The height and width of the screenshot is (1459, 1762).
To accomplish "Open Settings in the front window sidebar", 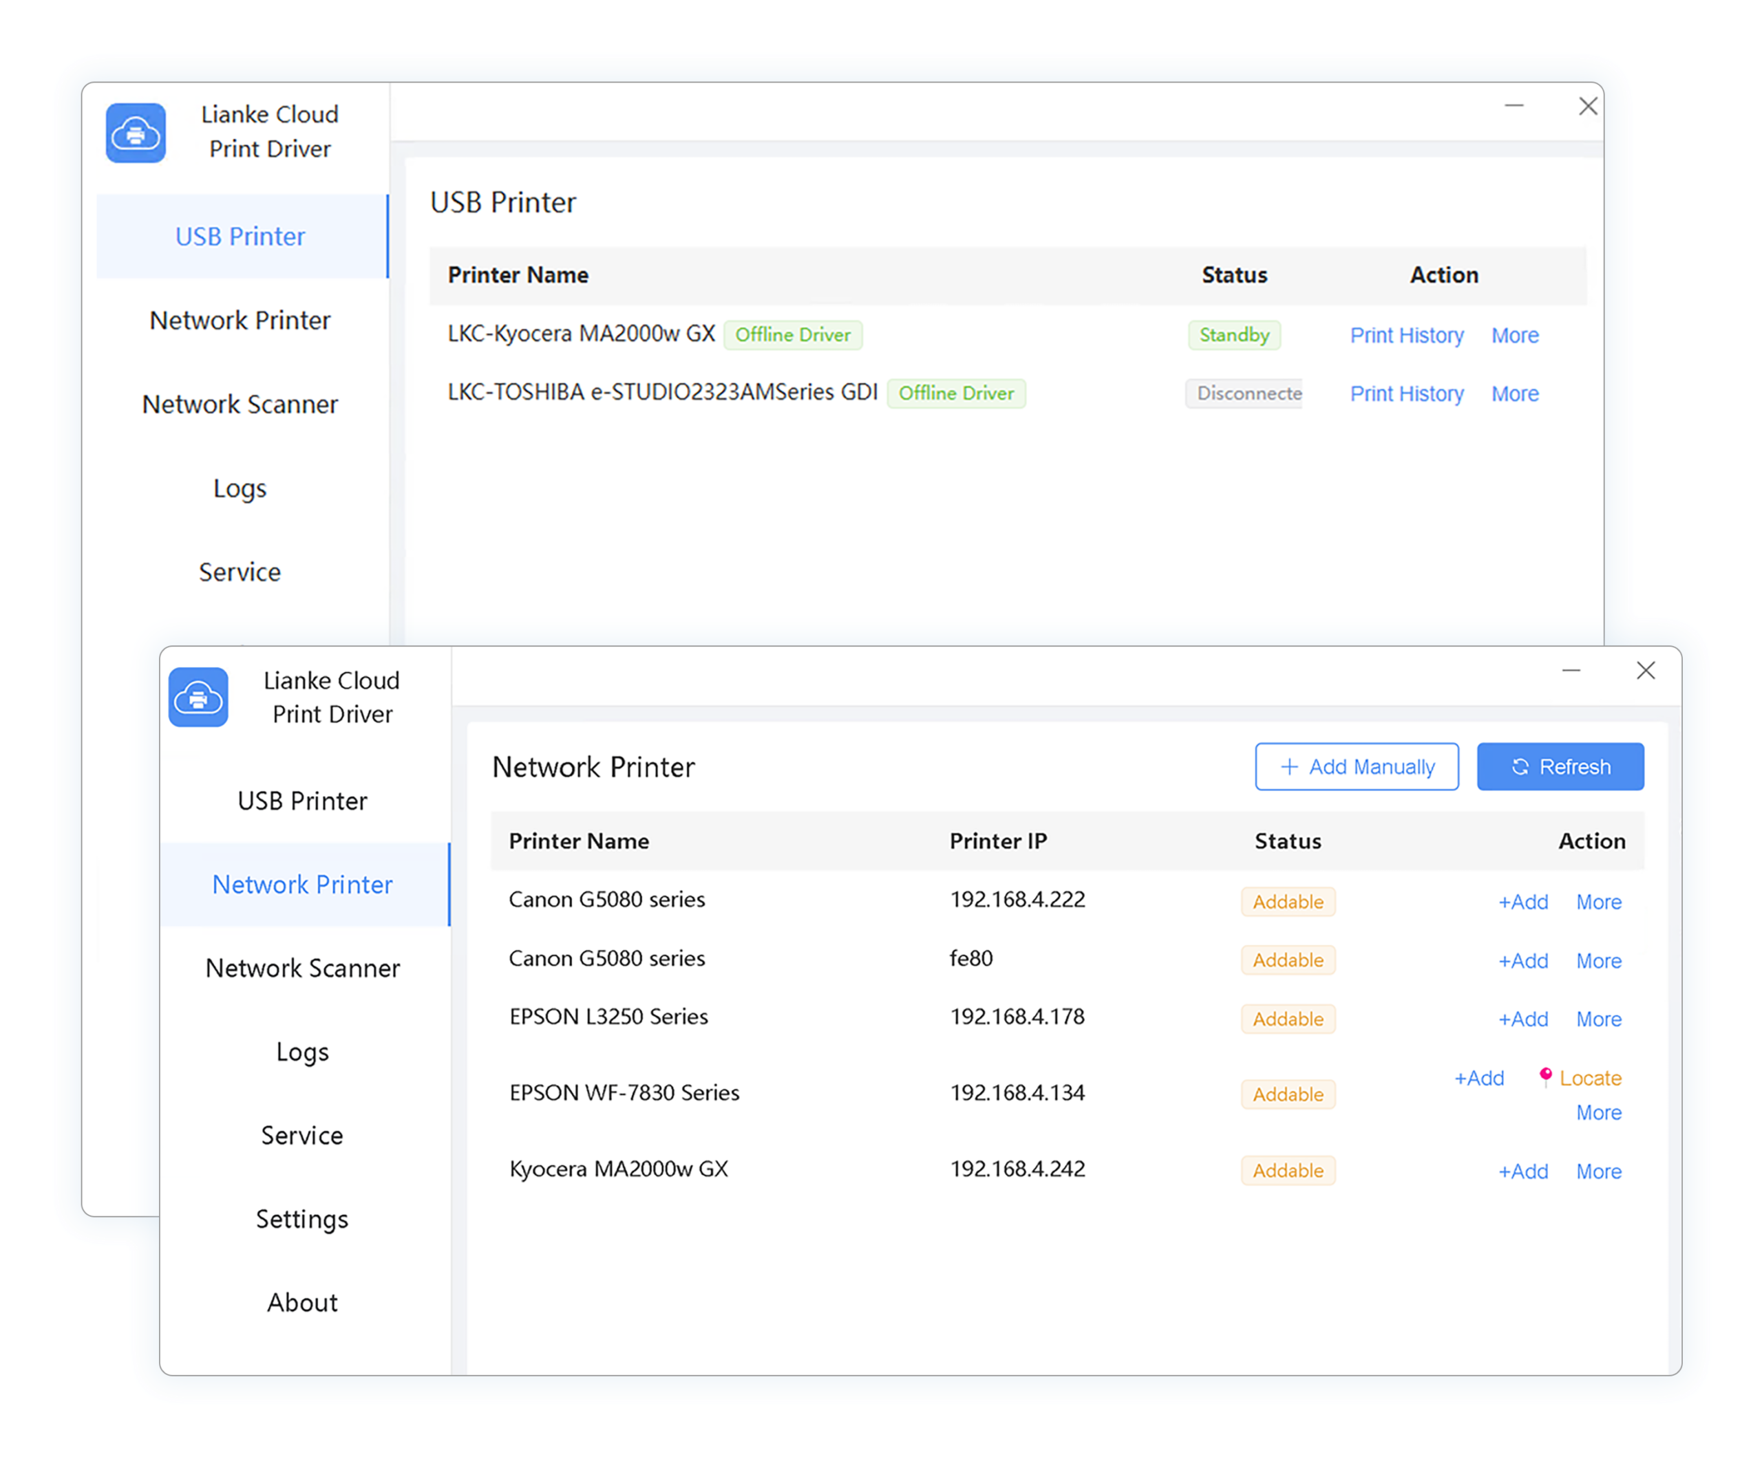I will click(303, 1219).
